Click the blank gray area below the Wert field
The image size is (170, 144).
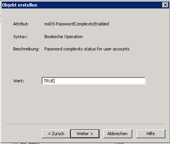coord(85,104)
